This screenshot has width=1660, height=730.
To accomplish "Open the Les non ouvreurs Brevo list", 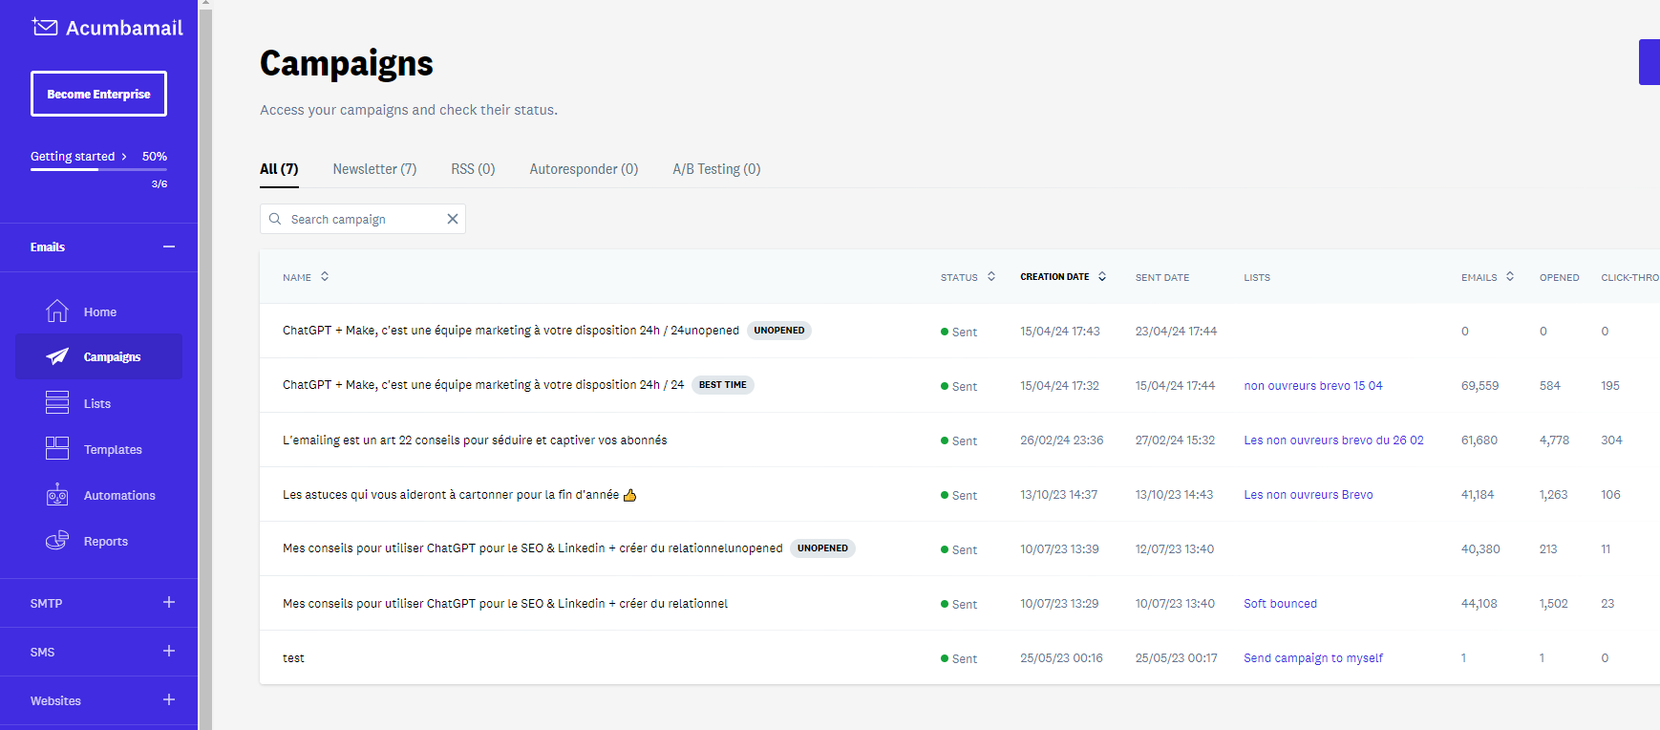I will pos(1309,495).
